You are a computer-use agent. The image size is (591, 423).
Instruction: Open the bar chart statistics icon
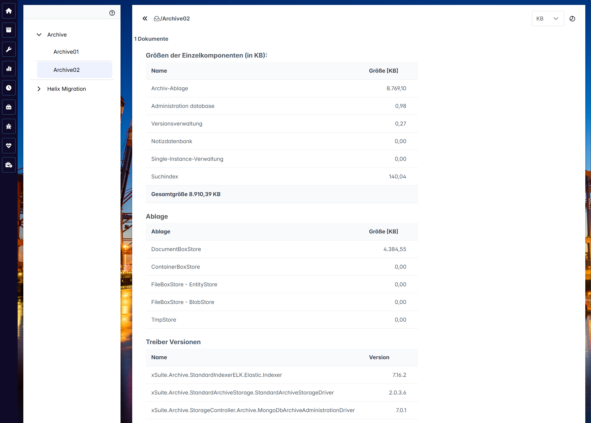(9, 69)
